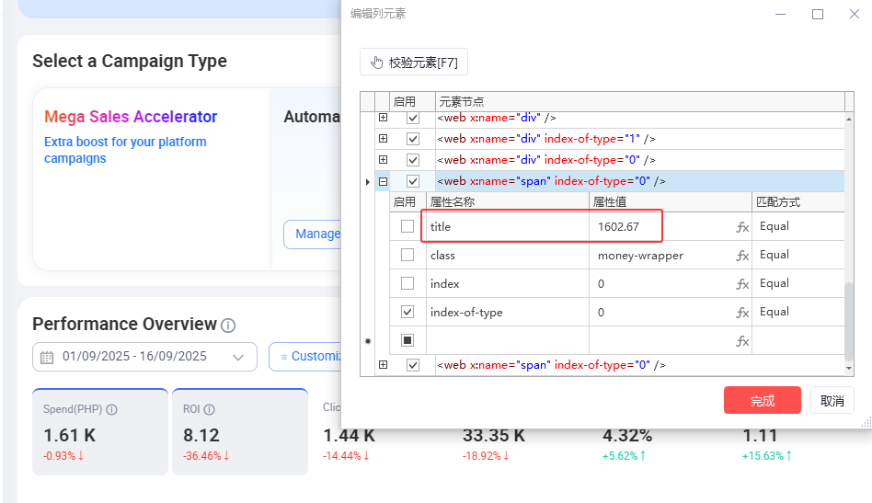Open fx editor in the empty attribute row
872x503 pixels.
click(x=742, y=341)
